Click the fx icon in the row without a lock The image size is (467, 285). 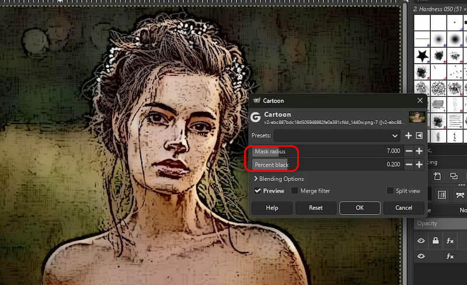tap(449, 256)
